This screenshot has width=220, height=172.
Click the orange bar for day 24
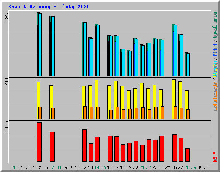pyautogui.click(x=162, y=113)
